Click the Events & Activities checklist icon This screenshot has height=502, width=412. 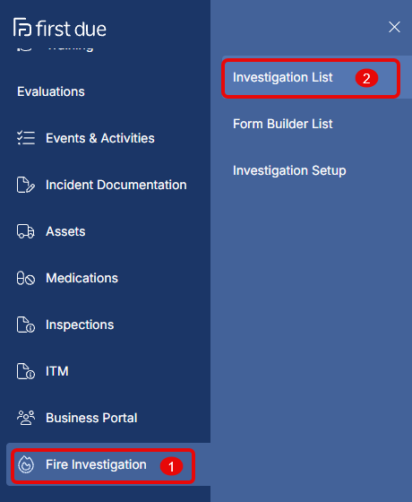(26, 138)
